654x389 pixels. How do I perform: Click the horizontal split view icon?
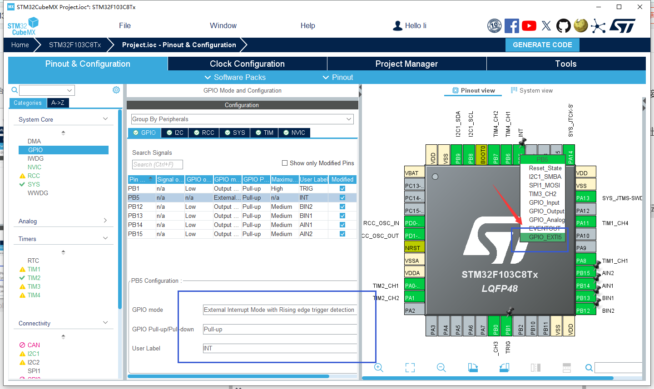tap(567, 368)
